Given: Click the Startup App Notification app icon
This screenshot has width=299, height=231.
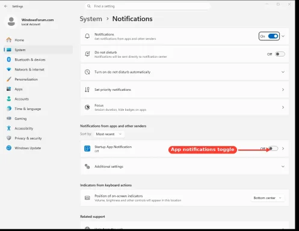Looking at the screenshot, I should tap(87, 149).
